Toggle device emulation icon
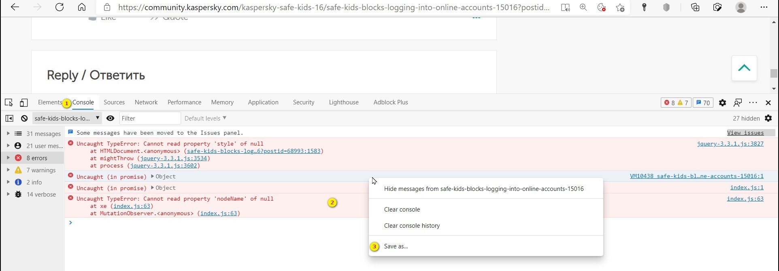 click(x=24, y=103)
